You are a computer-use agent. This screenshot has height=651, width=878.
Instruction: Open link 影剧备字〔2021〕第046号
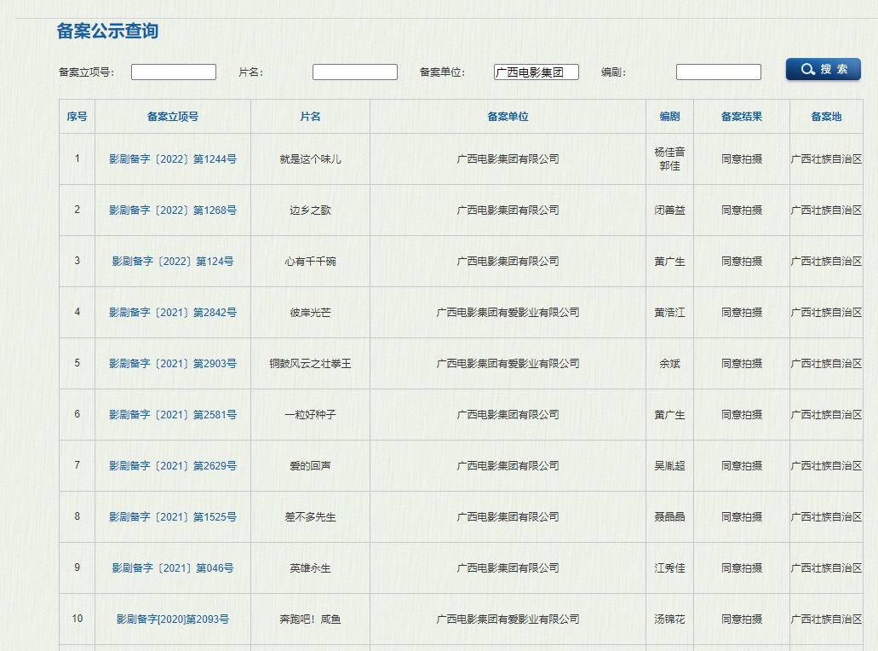pyautogui.click(x=173, y=568)
